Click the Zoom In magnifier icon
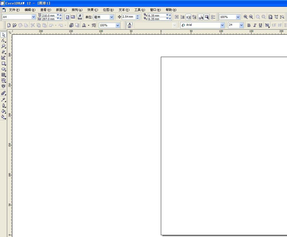The width and height of the screenshot is (287, 237). click(x=245, y=17)
